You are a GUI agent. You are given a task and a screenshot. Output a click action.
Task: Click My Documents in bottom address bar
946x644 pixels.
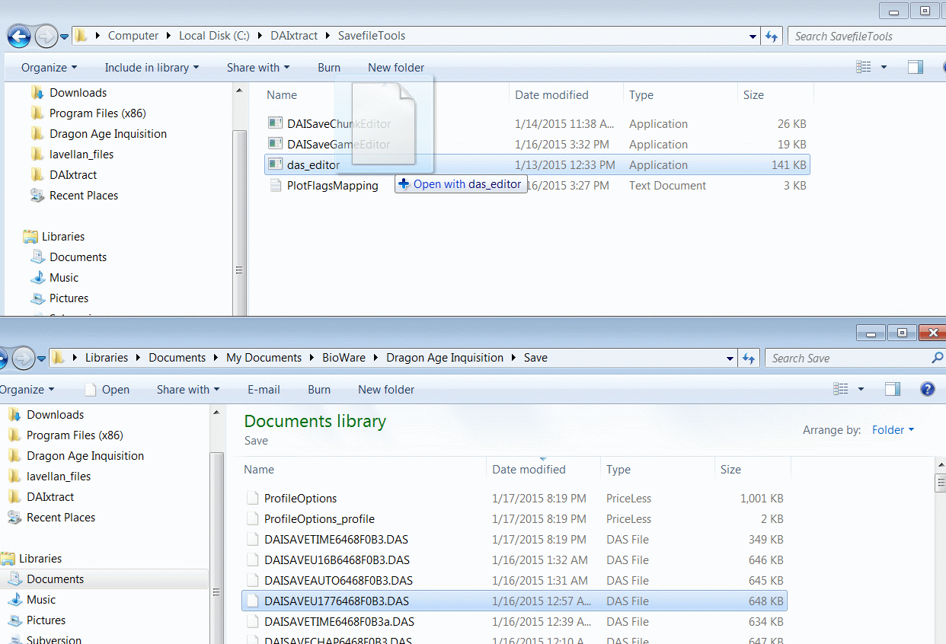coord(264,358)
